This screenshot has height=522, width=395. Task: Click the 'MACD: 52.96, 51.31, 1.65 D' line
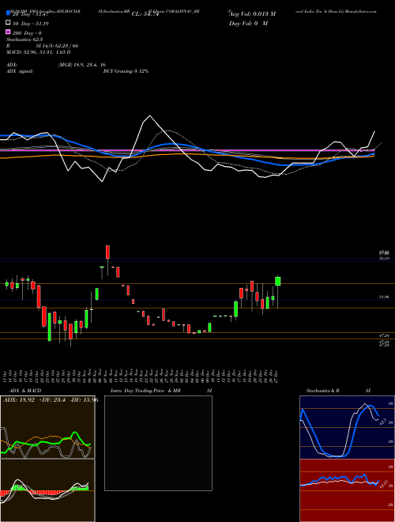click(x=38, y=52)
